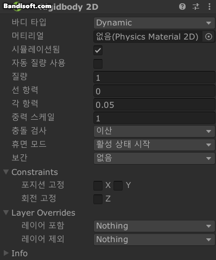Viewport: 216px width, 260px height.
Task: Click the 자동 질량 사용 label
Action: 39,63
